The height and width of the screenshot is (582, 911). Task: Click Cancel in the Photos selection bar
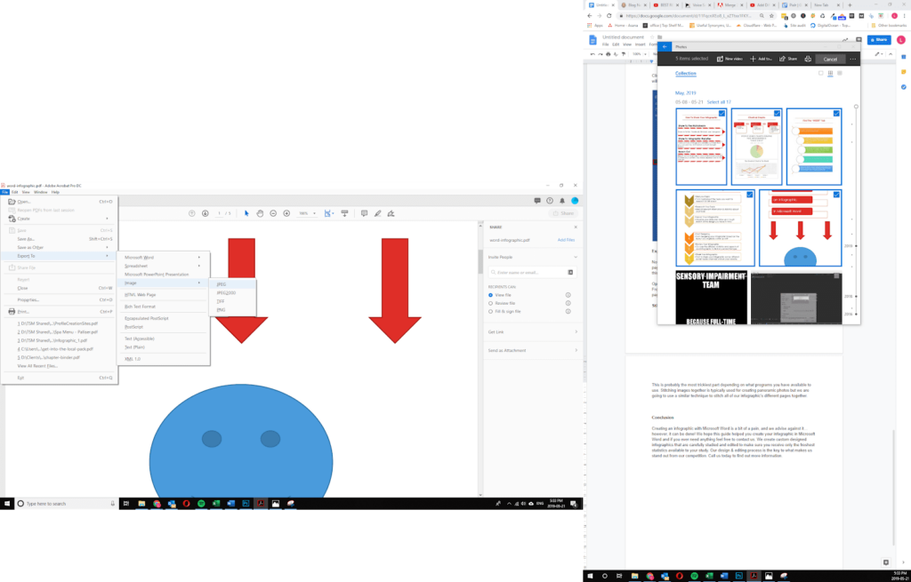[829, 59]
